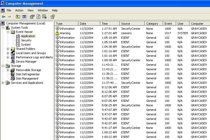Expand Performance Logs and Alerts node
Image resolution: width=210 pixels, height=140 pixels.
point(8,57)
